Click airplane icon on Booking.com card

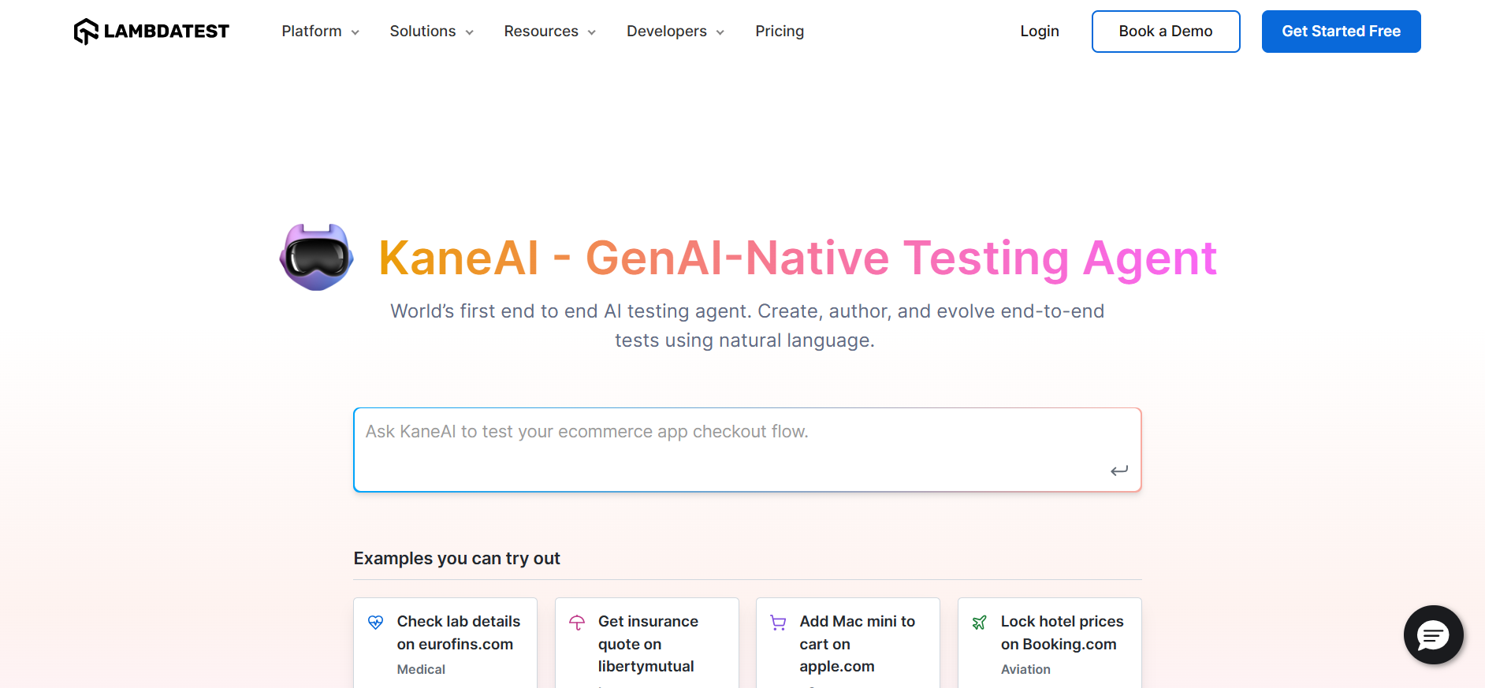[x=980, y=623]
